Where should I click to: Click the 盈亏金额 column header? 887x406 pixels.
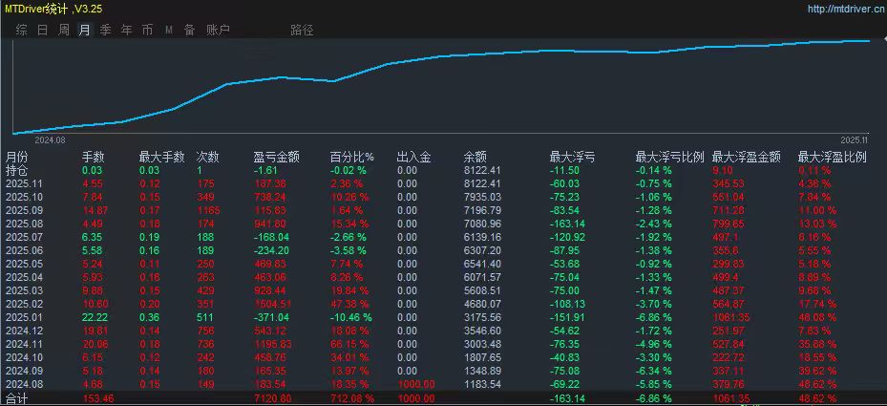(277, 157)
